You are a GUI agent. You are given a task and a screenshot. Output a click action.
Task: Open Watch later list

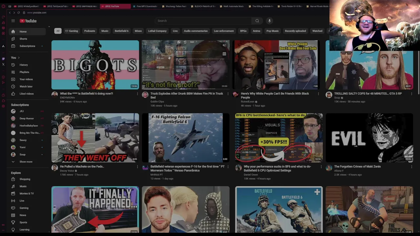tap(28, 87)
